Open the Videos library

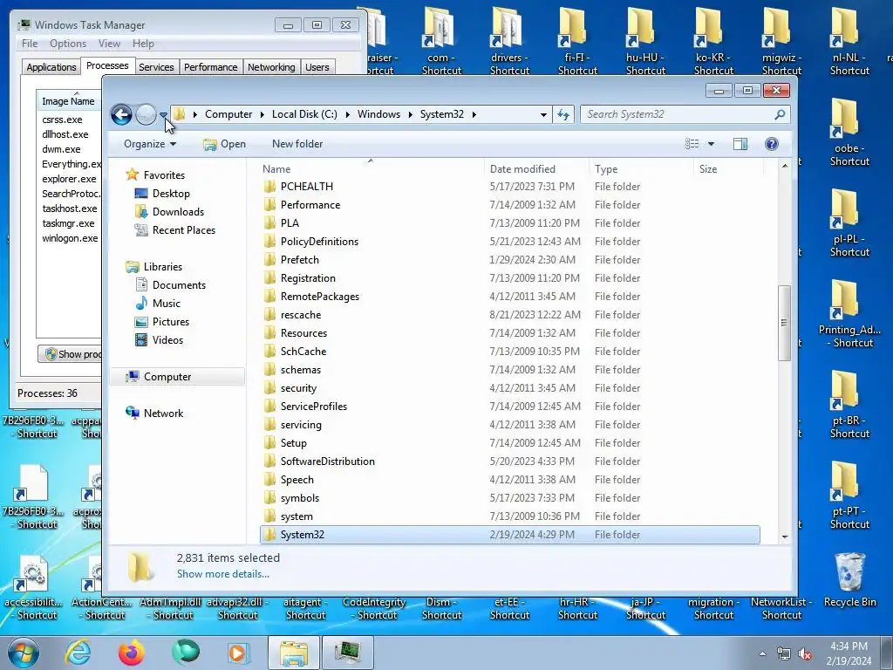pyautogui.click(x=167, y=339)
